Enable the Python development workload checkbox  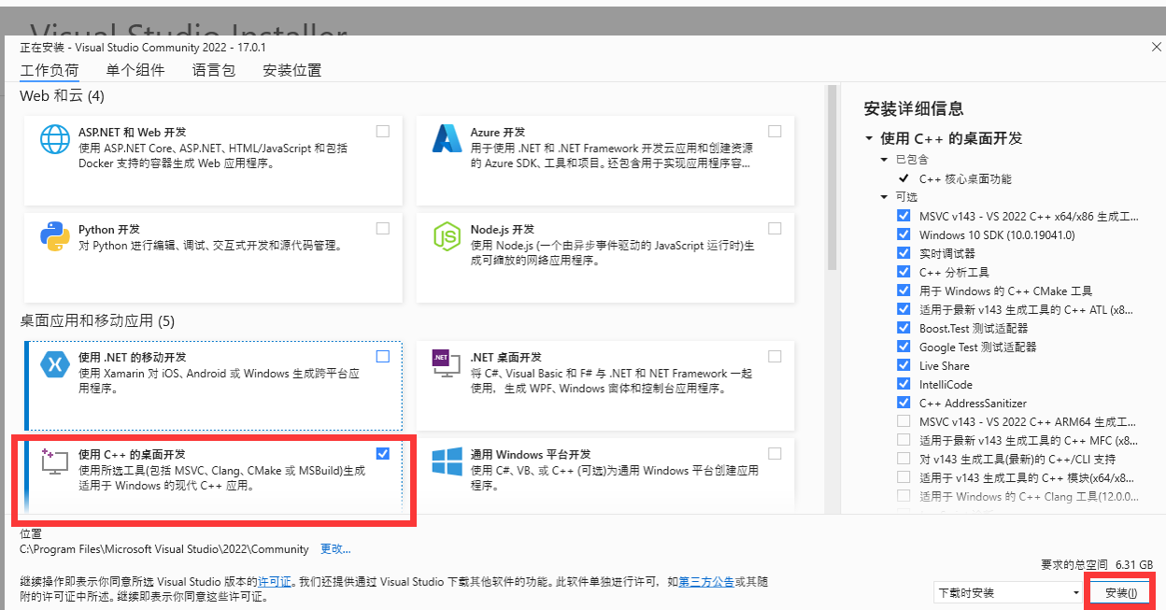(x=383, y=229)
